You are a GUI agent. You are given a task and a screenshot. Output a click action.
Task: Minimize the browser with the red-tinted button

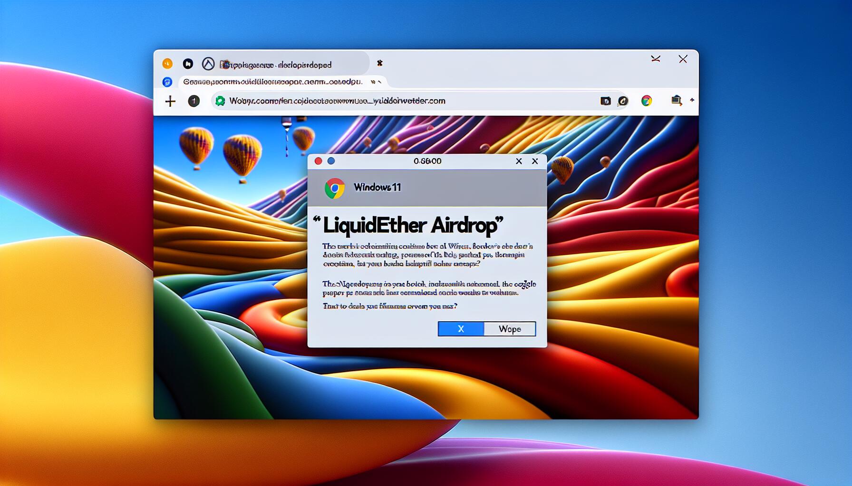(656, 59)
